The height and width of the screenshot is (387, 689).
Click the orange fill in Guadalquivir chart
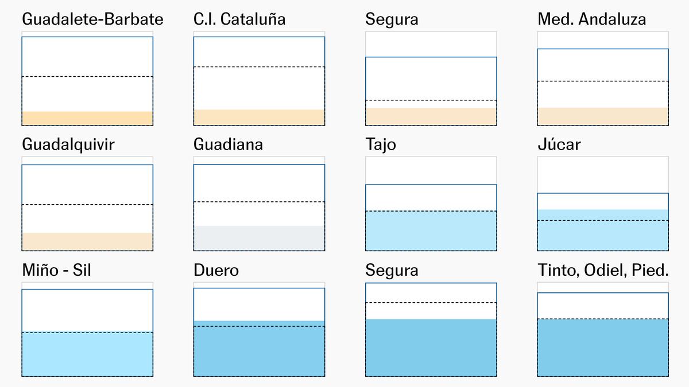tap(87, 241)
